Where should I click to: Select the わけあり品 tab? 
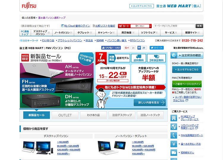pyautogui.click(x=93, y=115)
